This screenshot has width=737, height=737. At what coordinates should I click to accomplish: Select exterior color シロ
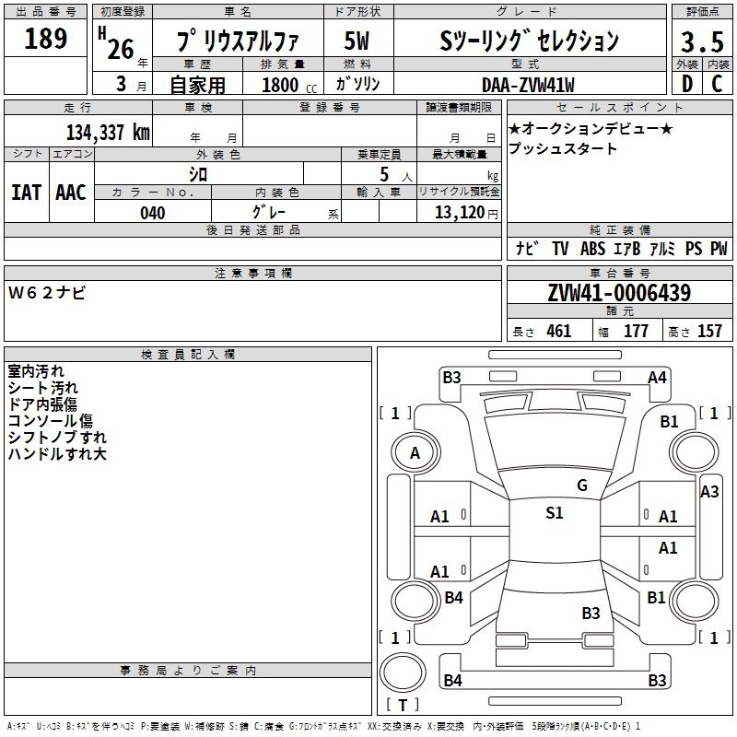[x=198, y=174]
